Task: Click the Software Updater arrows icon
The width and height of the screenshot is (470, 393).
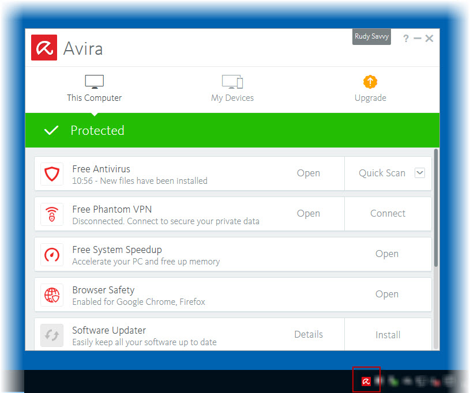Action: (52, 335)
